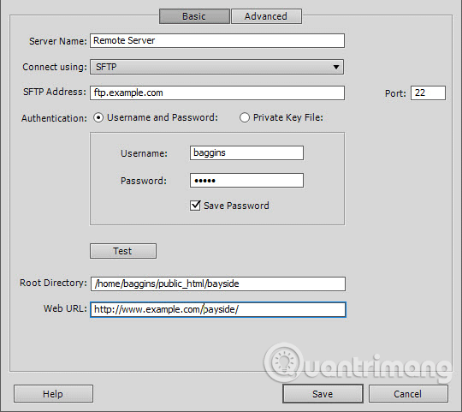Click the Root Directory field
This screenshot has width=462, height=412.
tap(218, 284)
